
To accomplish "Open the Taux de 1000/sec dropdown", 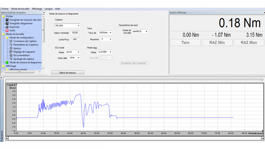I will tap(111, 33).
